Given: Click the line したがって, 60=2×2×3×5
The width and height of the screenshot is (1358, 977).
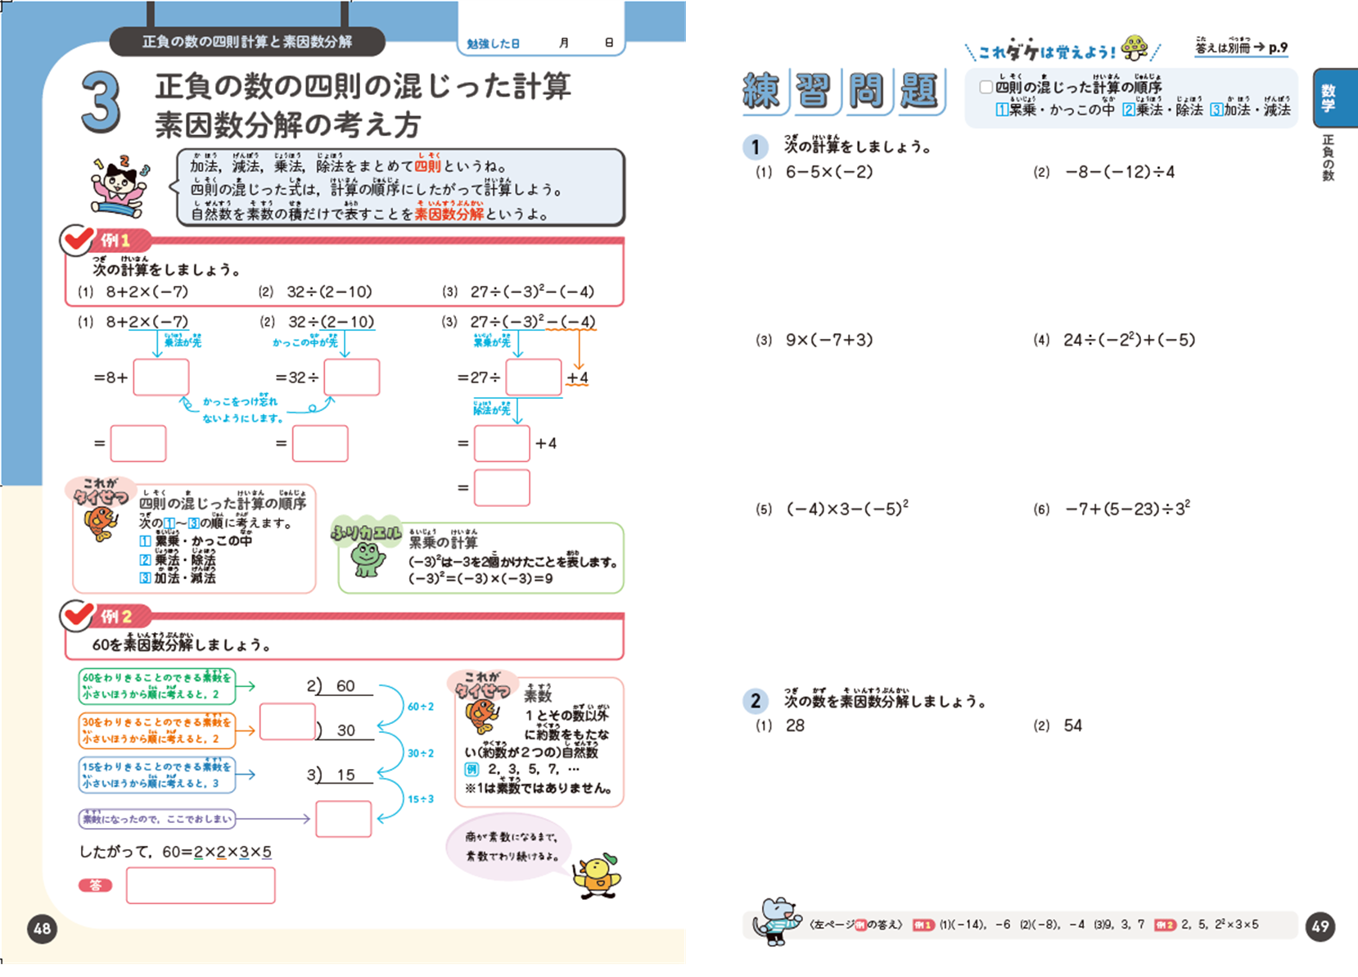Looking at the screenshot, I should click(175, 852).
